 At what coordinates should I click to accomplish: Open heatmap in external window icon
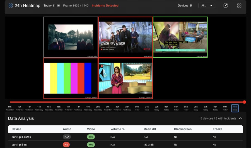[x=225, y=6]
